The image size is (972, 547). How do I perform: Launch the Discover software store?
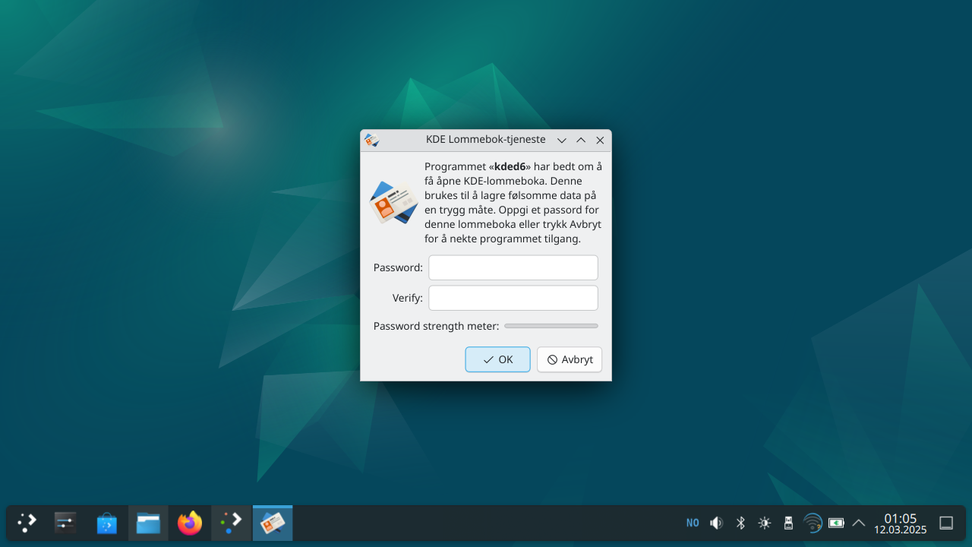(107, 523)
